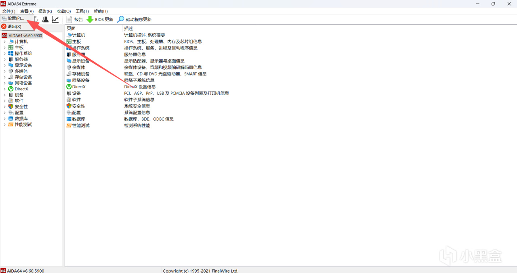Open the 帮助(H) menu
Viewport: 517px width, 273px height.
pyautogui.click(x=101, y=11)
